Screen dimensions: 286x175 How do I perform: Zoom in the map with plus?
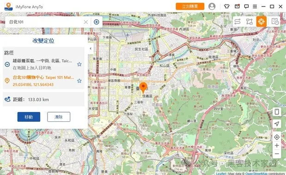(x=277, y=145)
